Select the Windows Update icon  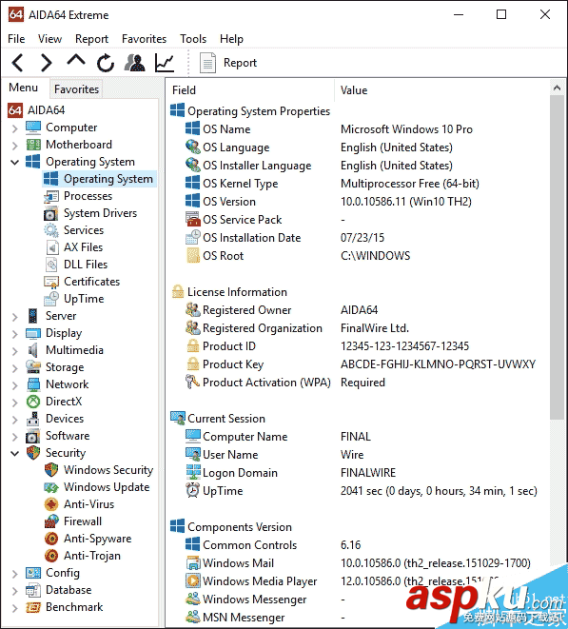click(51, 487)
